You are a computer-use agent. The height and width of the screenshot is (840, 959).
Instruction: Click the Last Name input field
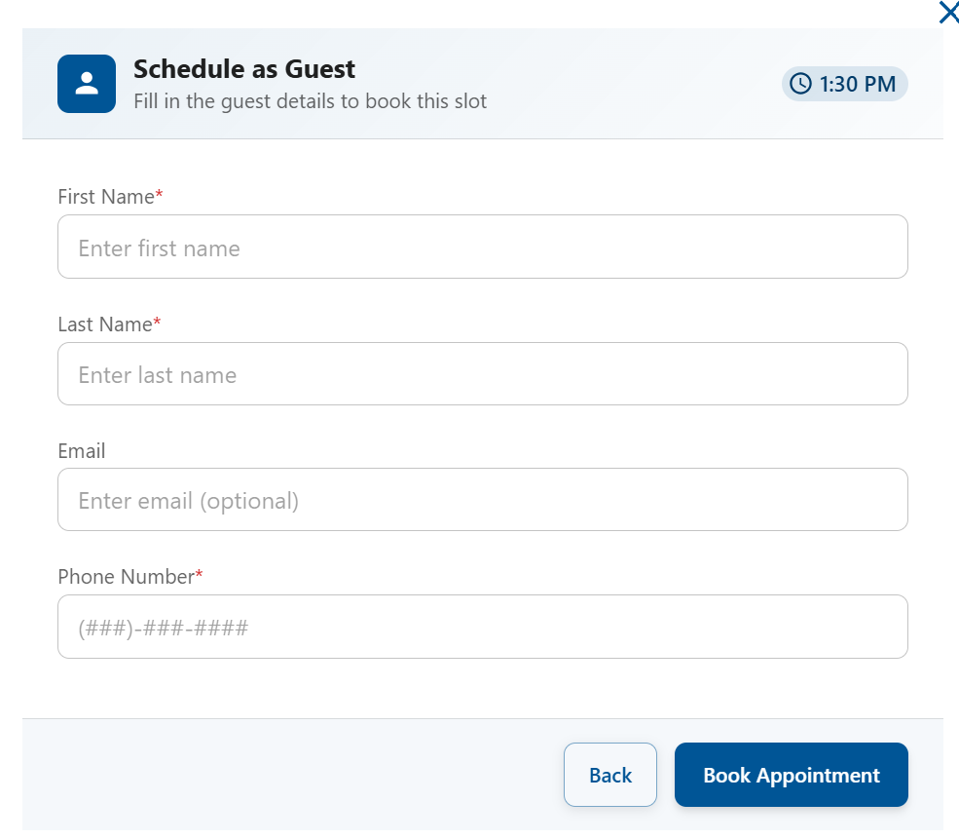tap(483, 373)
